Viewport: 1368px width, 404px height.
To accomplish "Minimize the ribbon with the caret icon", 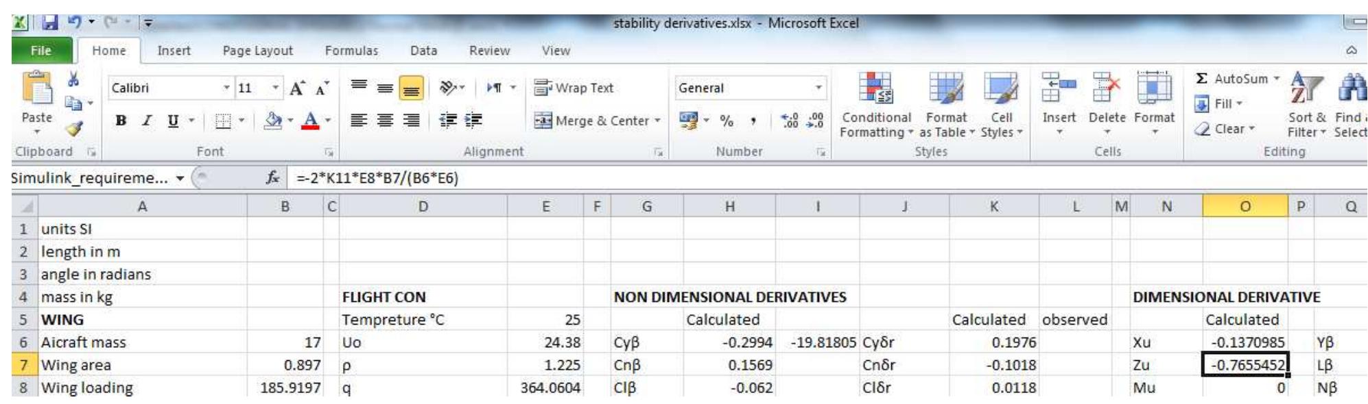I will [1351, 50].
